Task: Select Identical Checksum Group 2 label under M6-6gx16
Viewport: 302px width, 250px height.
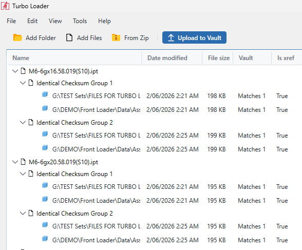Action: 74,122
